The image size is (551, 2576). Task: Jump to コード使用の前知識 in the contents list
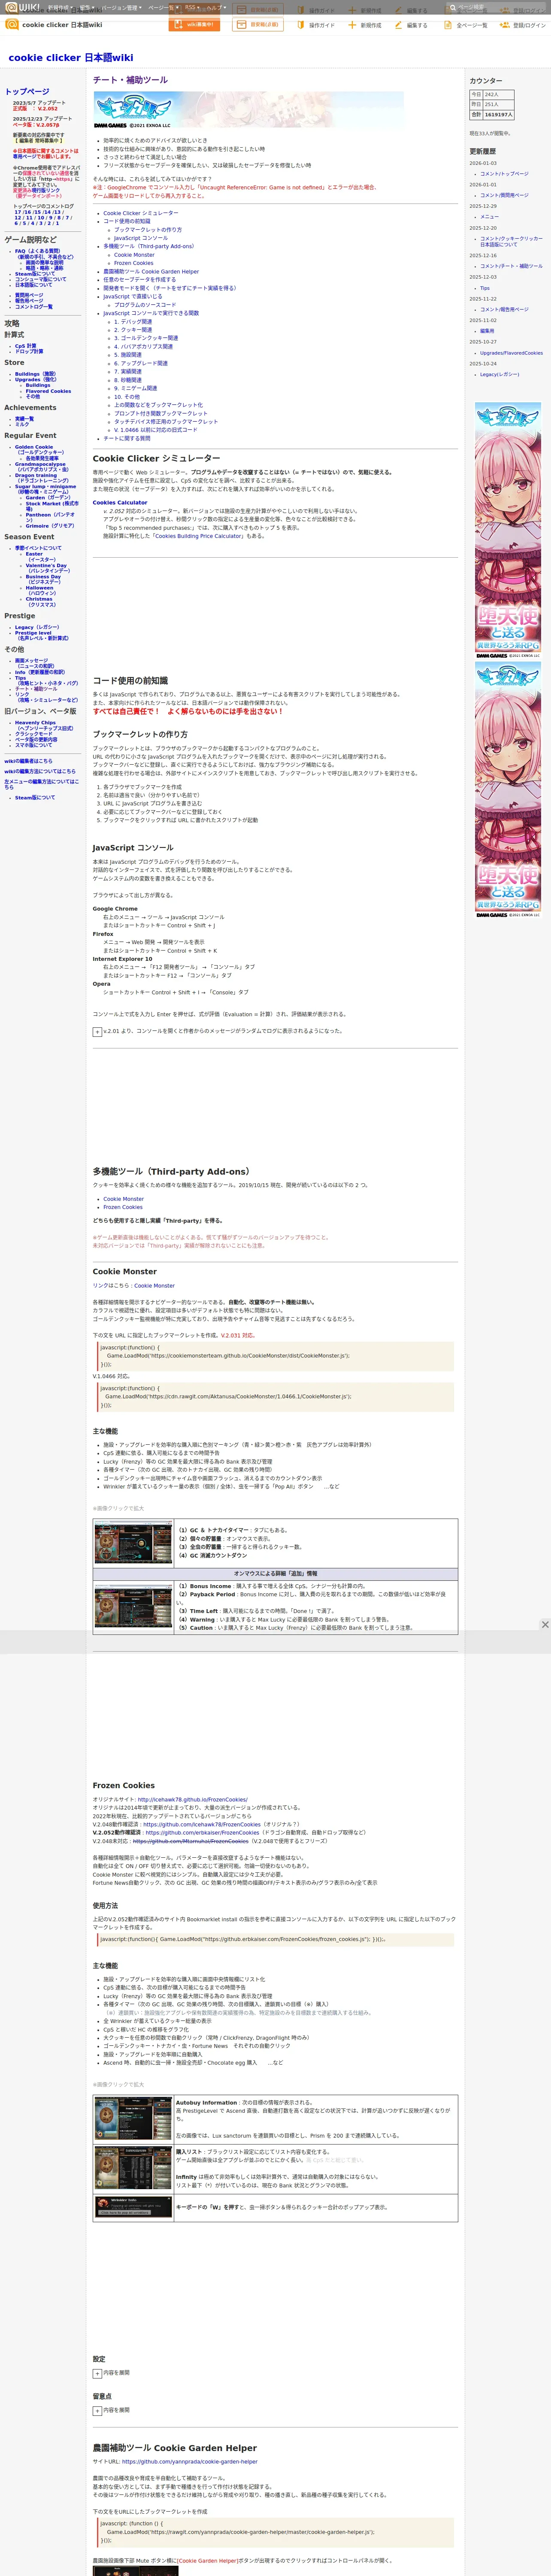point(127,221)
